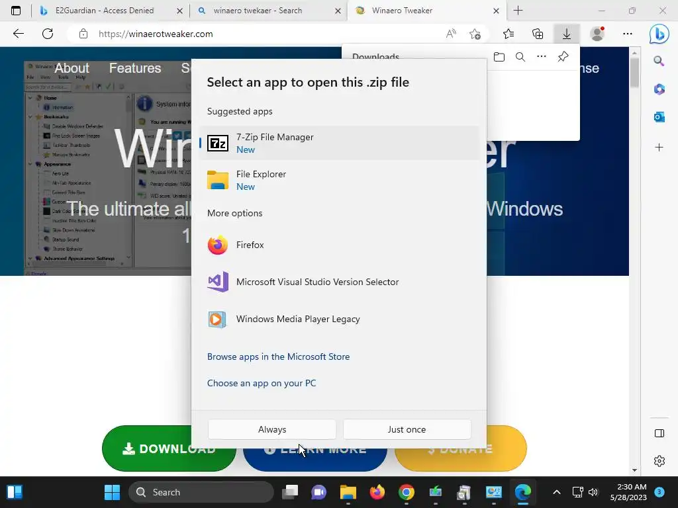
Task: Open sidebar Search icon
Action: [659, 61]
